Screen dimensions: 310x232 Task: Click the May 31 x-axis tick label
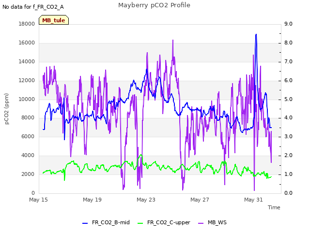click(x=253, y=200)
